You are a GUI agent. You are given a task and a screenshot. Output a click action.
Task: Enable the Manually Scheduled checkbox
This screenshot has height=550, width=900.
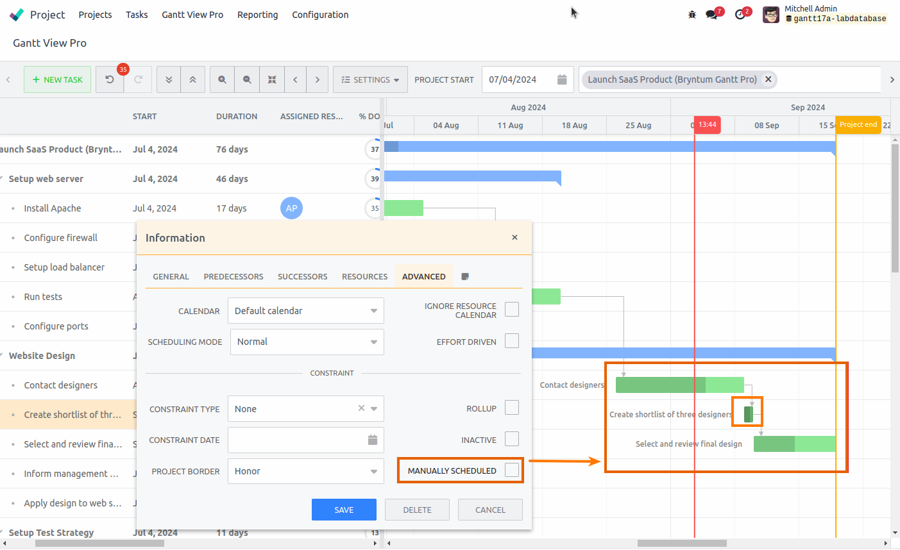[x=511, y=470]
